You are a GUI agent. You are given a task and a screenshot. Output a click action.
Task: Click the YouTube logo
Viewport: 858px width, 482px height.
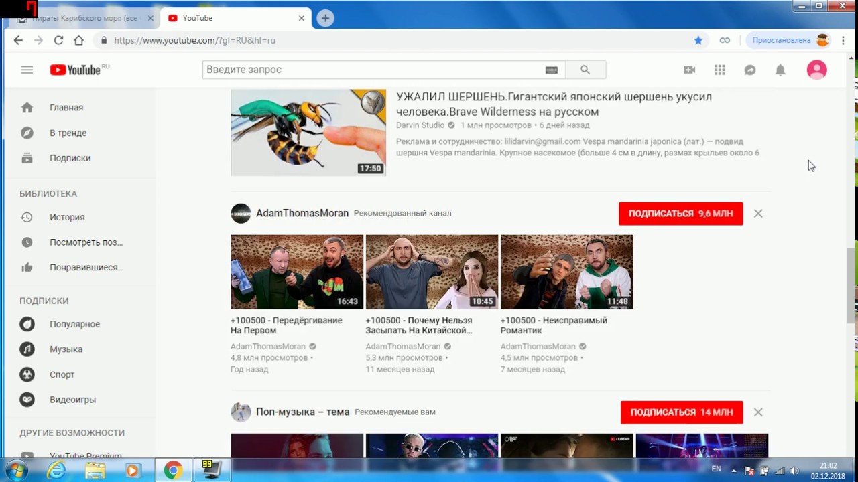(x=75, y=70)
